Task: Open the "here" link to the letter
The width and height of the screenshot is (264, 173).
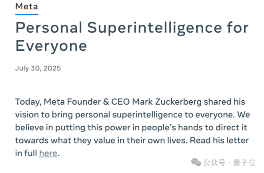Action: [48, 153]
